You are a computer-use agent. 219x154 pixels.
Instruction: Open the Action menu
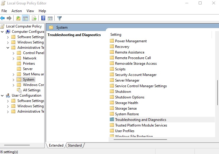[17, 11]
